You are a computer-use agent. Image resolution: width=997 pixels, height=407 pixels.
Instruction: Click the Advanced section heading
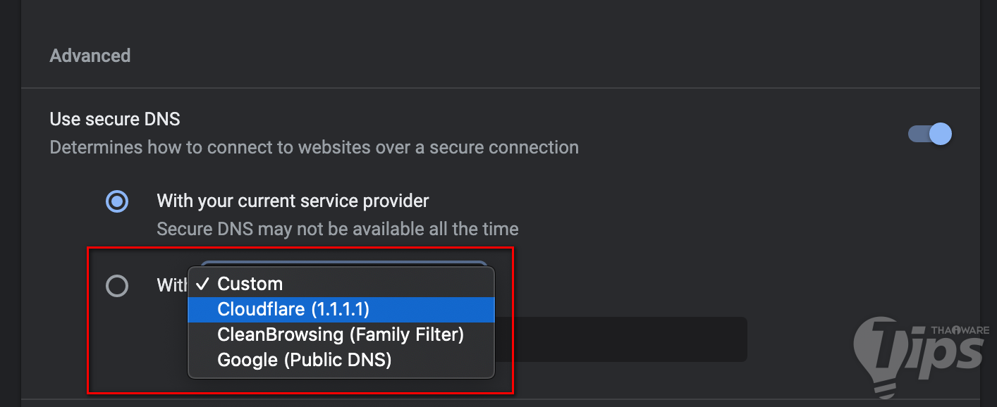(x=90, y=56)
